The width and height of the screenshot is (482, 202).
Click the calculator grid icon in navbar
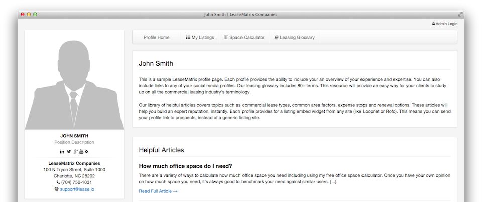[226, 37]
